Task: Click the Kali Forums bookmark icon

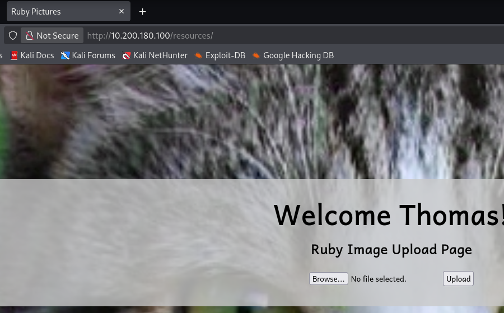Action: point(66,55)
